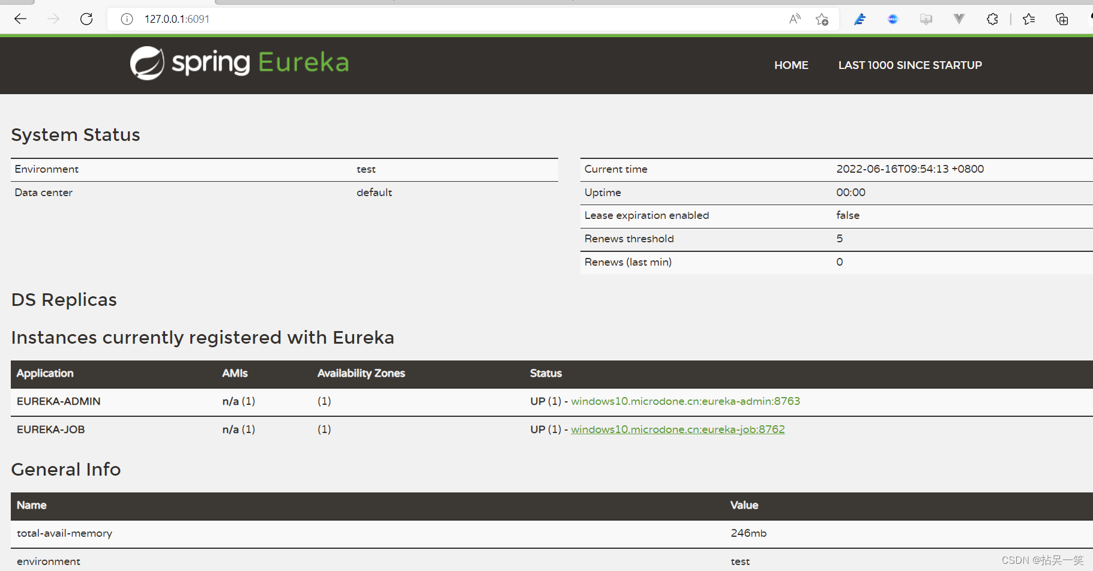Click the blue bird extension icon
Viewport: 1093px width, 571px height.
(860, 19)
